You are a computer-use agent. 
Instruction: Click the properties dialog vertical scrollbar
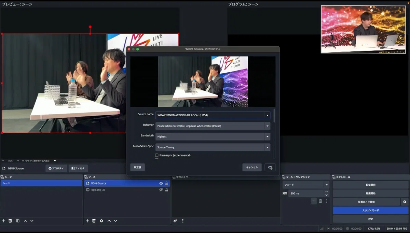[274, 116]
